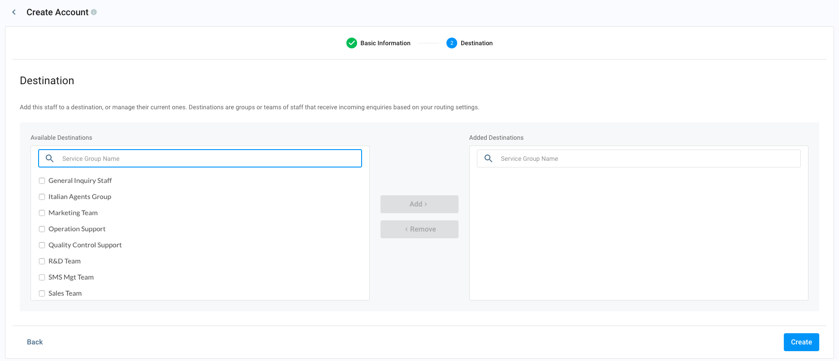Go to the Basic Information step
The height and width of the screenshot is (361, 839).
[385, 43]
